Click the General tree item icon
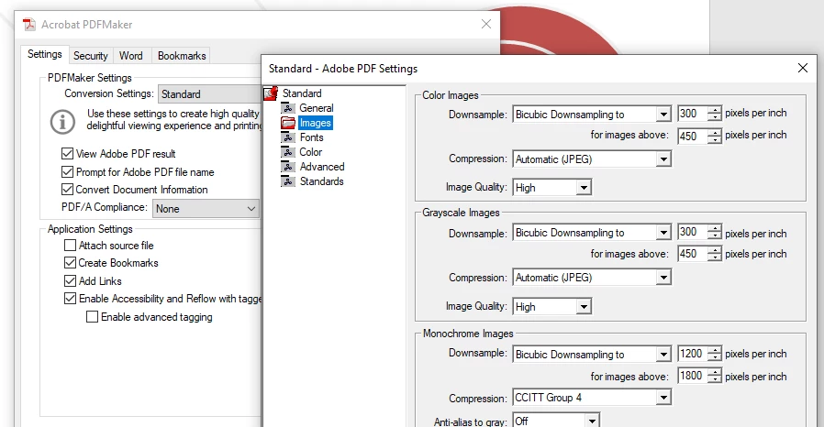 288,108
